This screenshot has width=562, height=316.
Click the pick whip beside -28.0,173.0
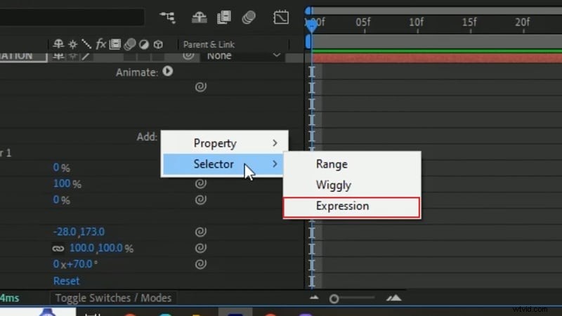pyautogui.click(x=201, y=232)
